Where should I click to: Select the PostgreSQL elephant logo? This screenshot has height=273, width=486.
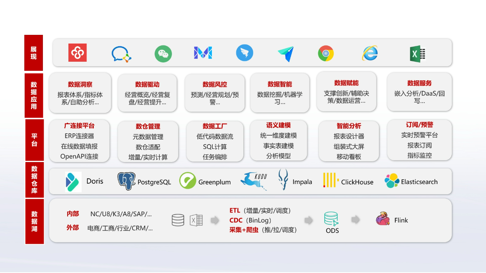click(126, 181)
